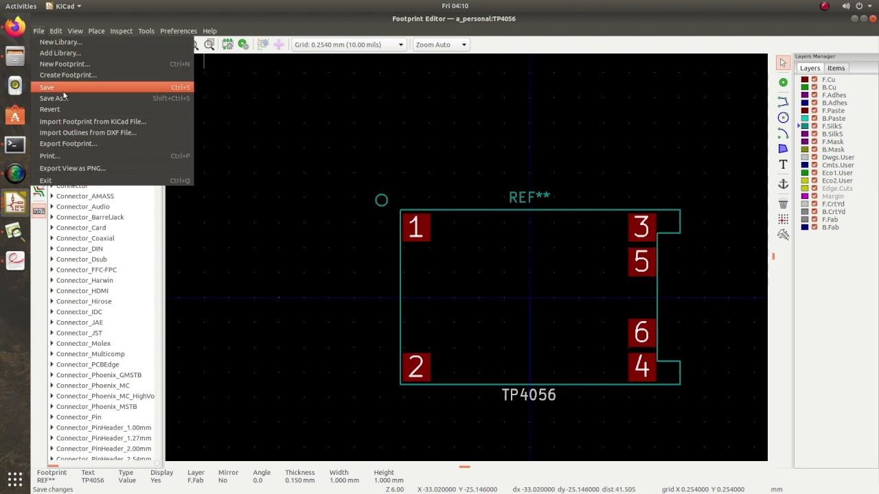Toggle F.CrtYd layer visibility checkbox

[x=814, y=204]
